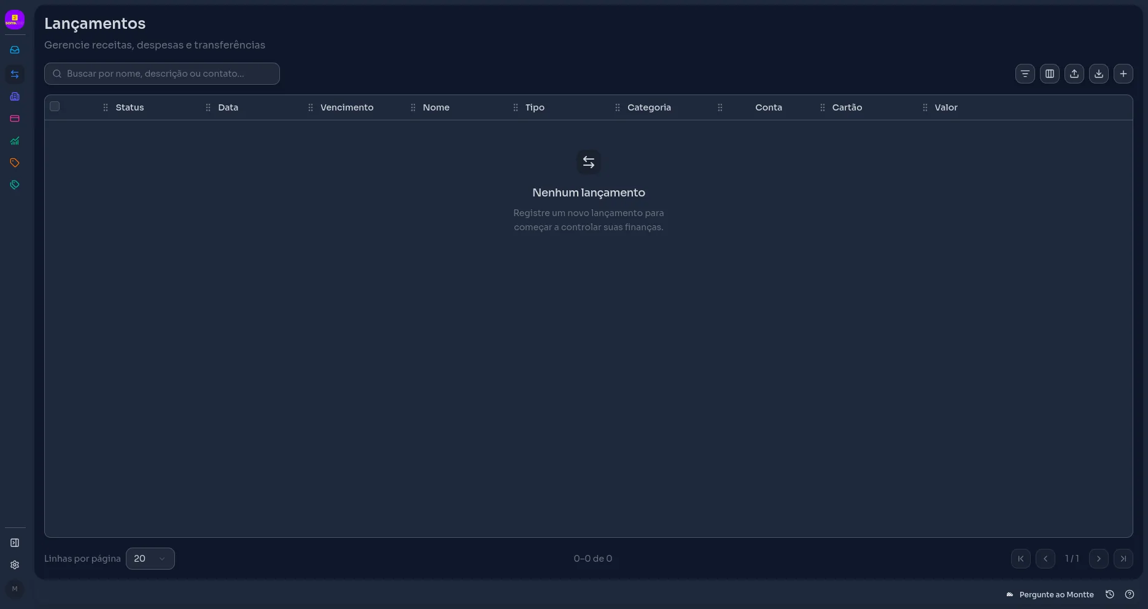The width and height of the screenshot is (1148, 609).
Task: Toggle the select-all checkbox in table header
Action: (x=55, y=106)
